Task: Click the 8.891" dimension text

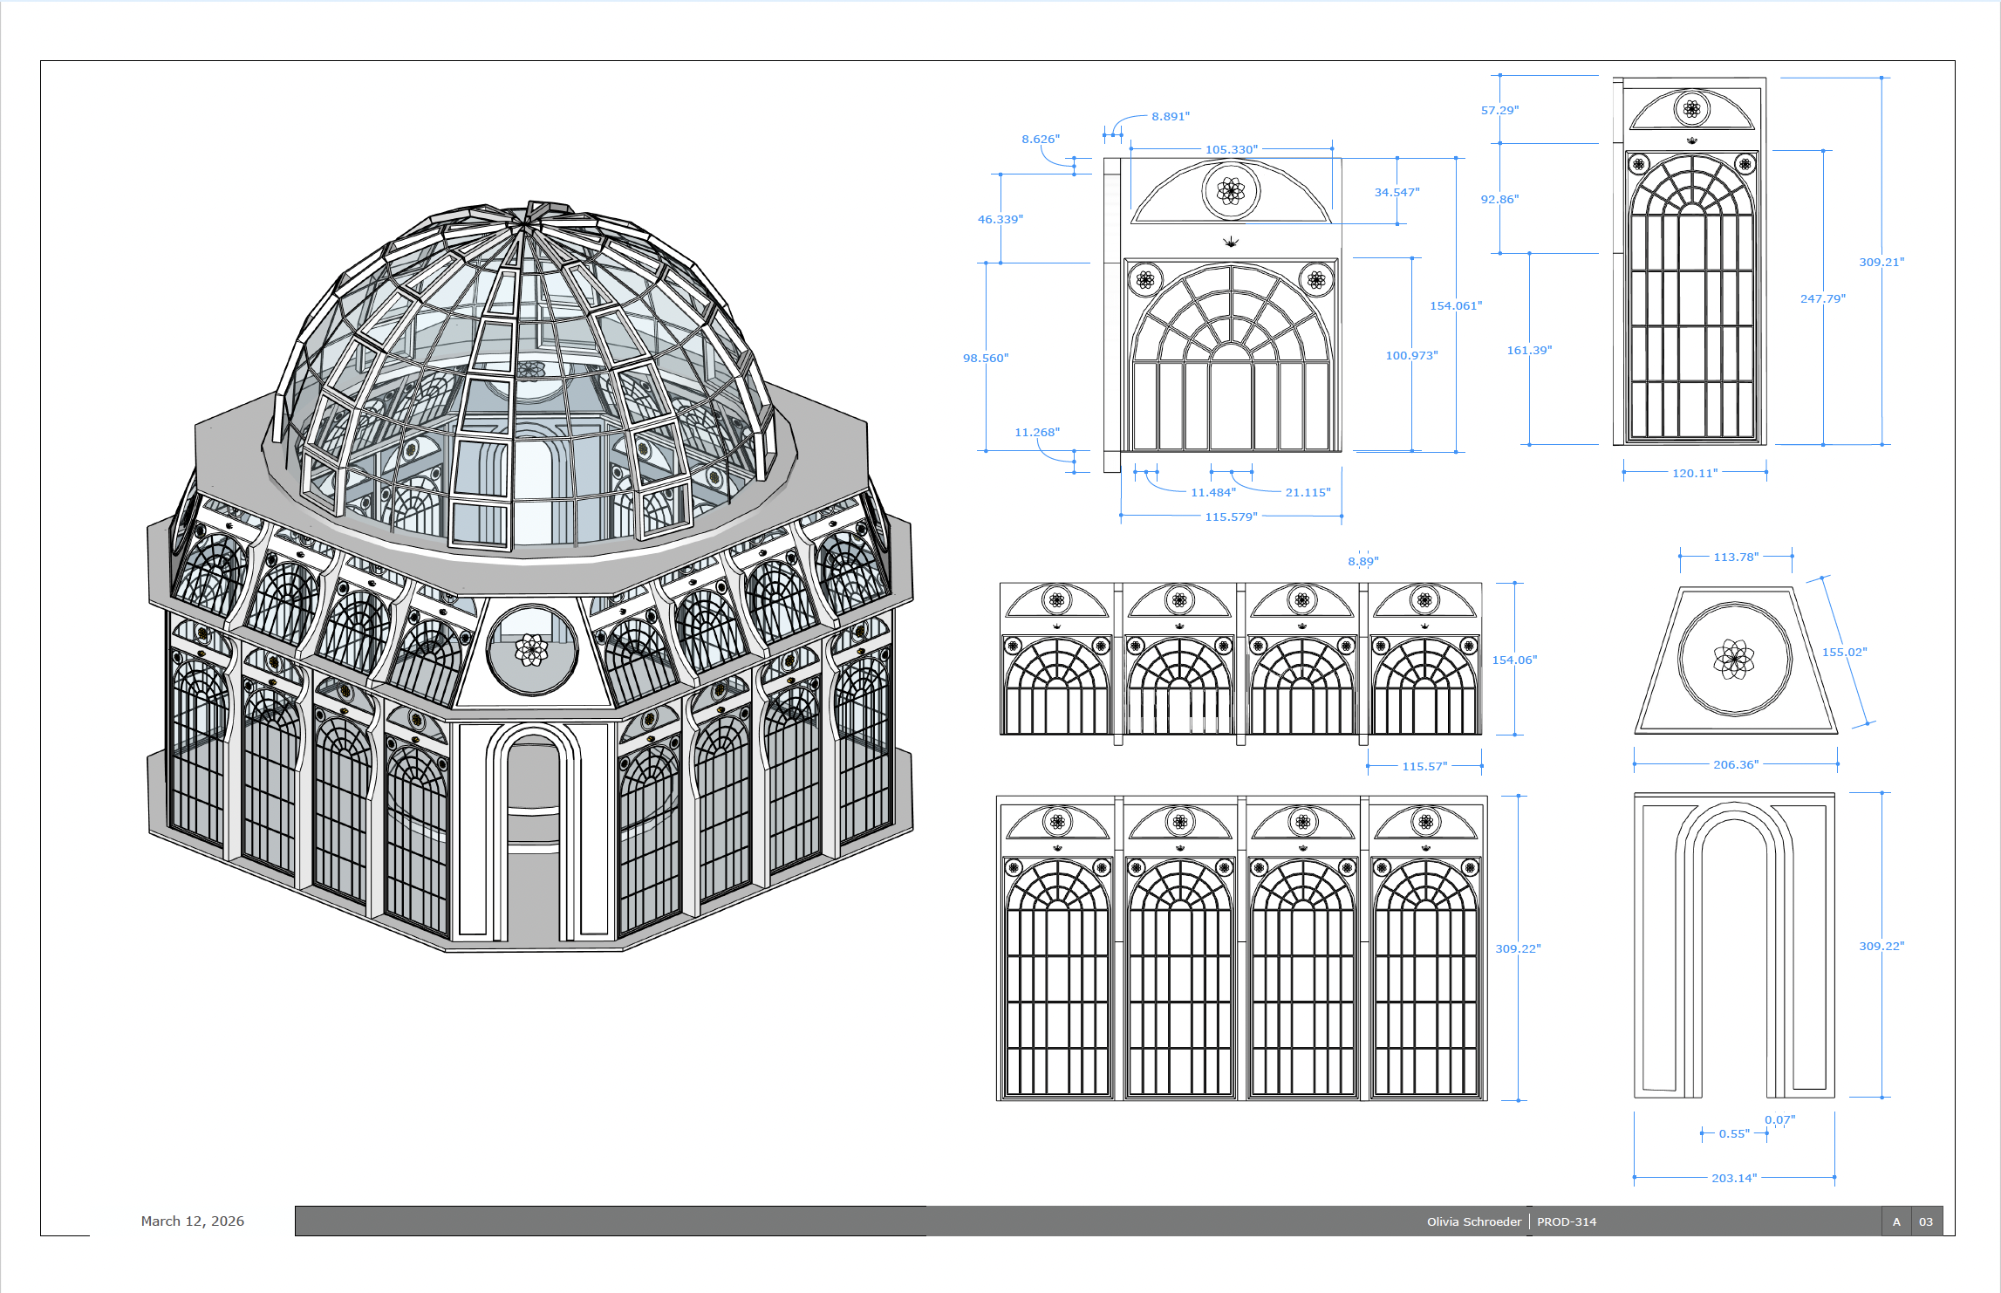Action: pyautogui.click(x=1170, y=116)
